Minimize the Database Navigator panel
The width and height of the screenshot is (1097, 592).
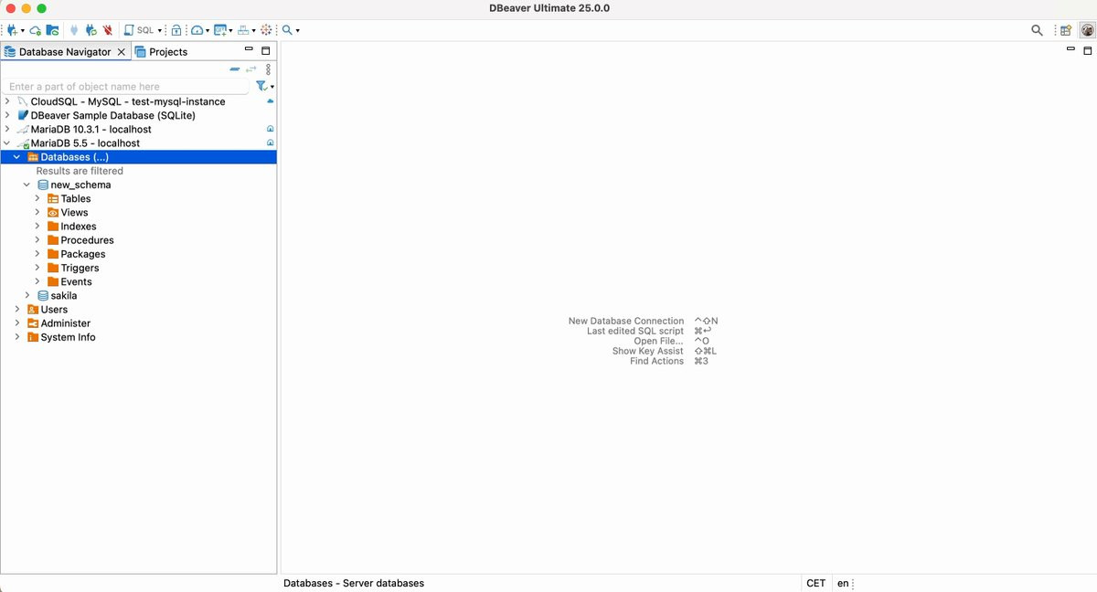249,50
